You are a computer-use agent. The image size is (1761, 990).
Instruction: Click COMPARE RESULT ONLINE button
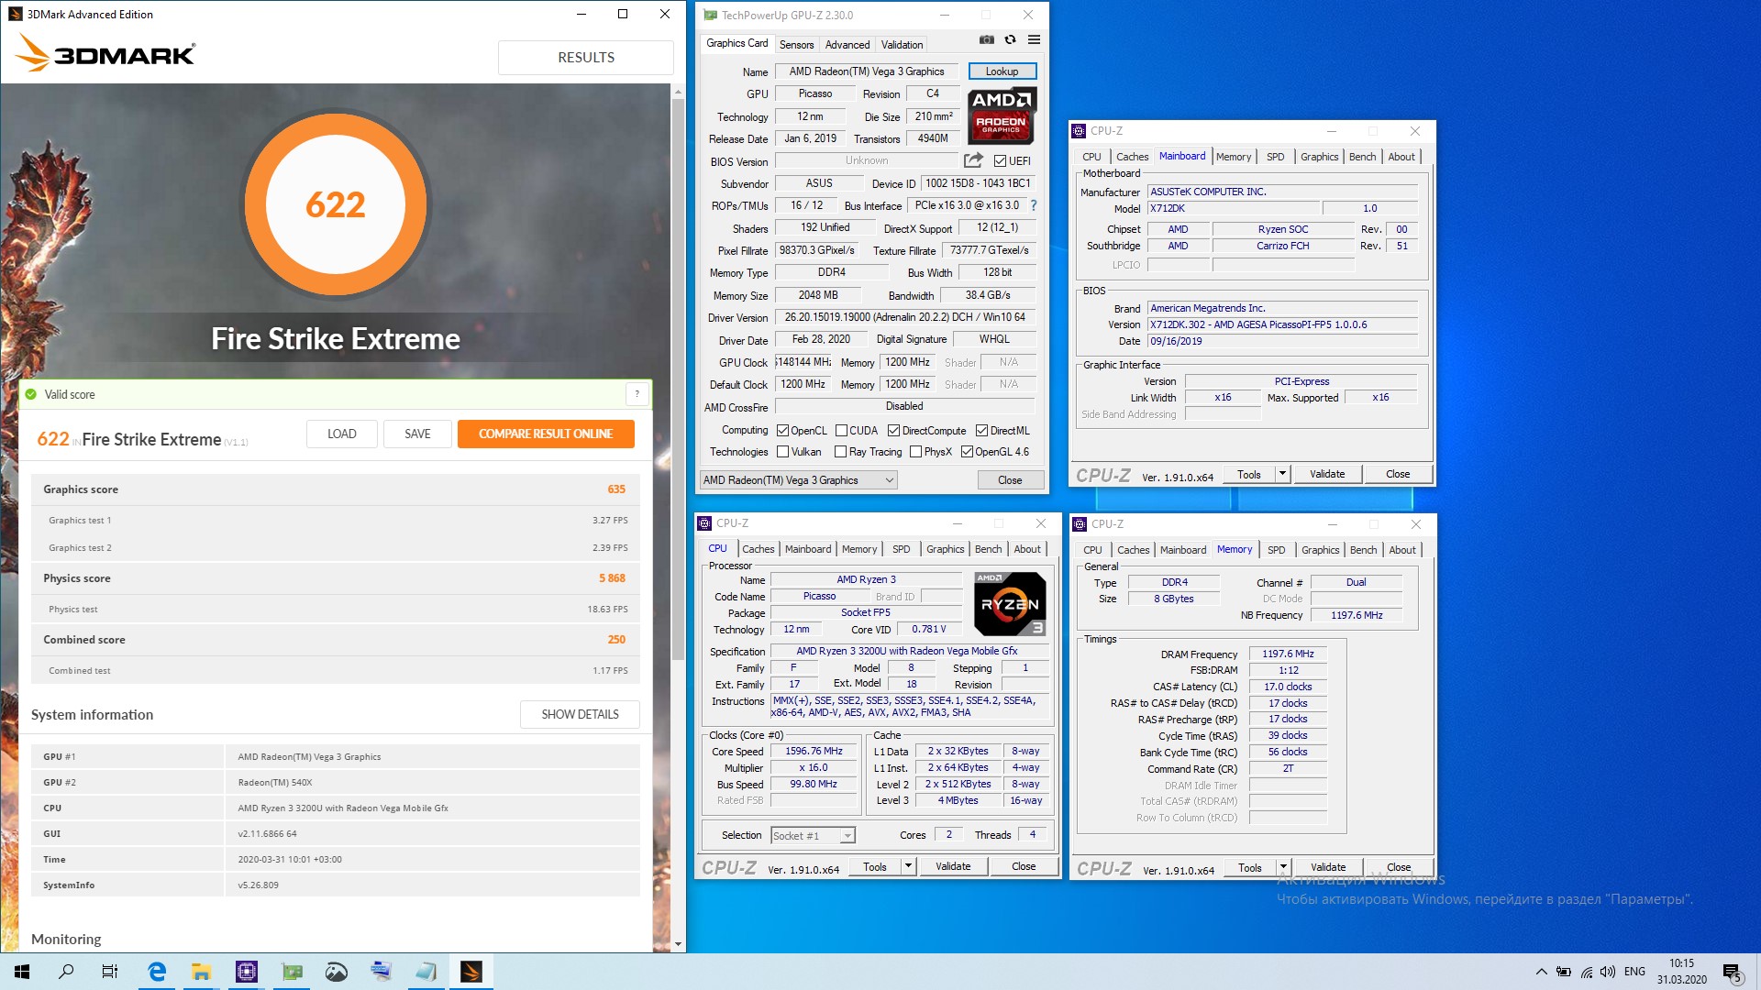(546, 434)
